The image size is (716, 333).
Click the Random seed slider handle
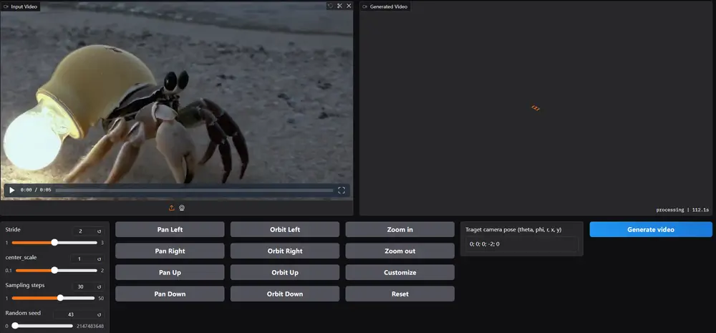[15, 326]
